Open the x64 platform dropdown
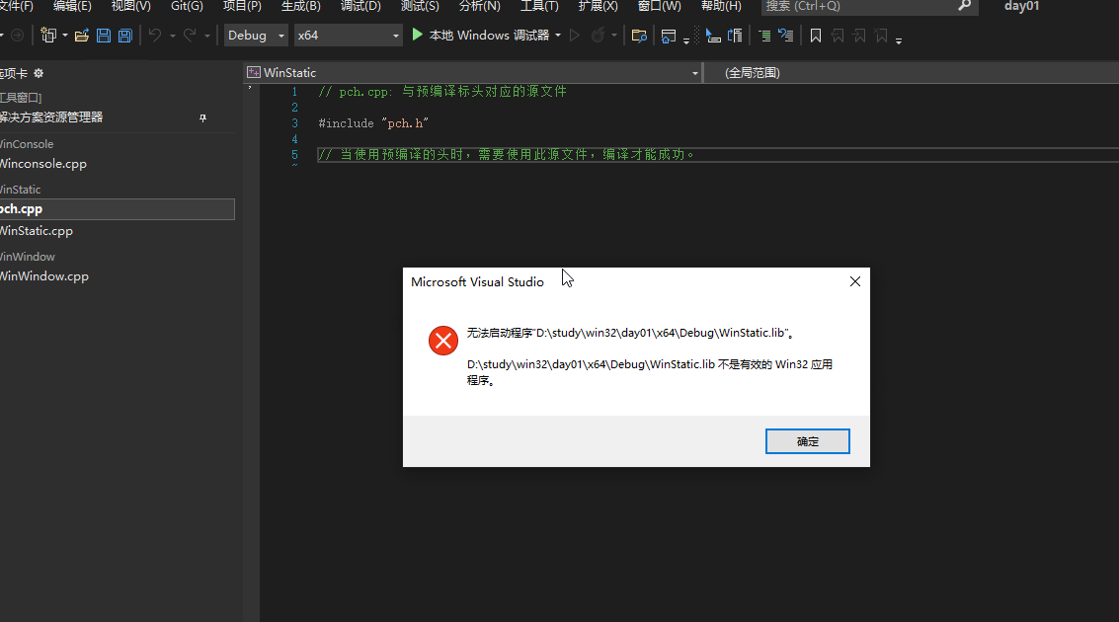Screen dimensions: 1119x622 (x=349, y=35)
